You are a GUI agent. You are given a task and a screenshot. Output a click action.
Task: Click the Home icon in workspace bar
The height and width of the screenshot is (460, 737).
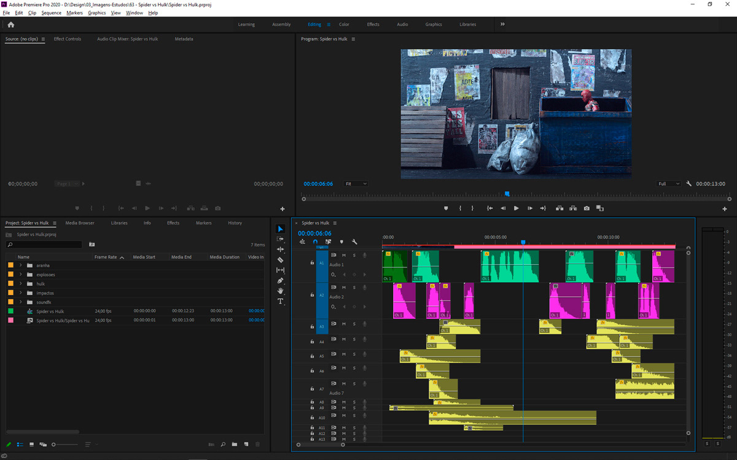click(x=10, y=25)
